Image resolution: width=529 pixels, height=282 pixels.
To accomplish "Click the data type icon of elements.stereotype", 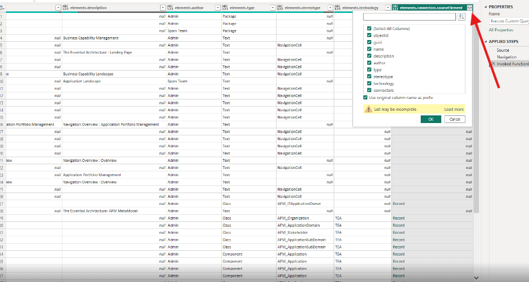I will [280, 7].
